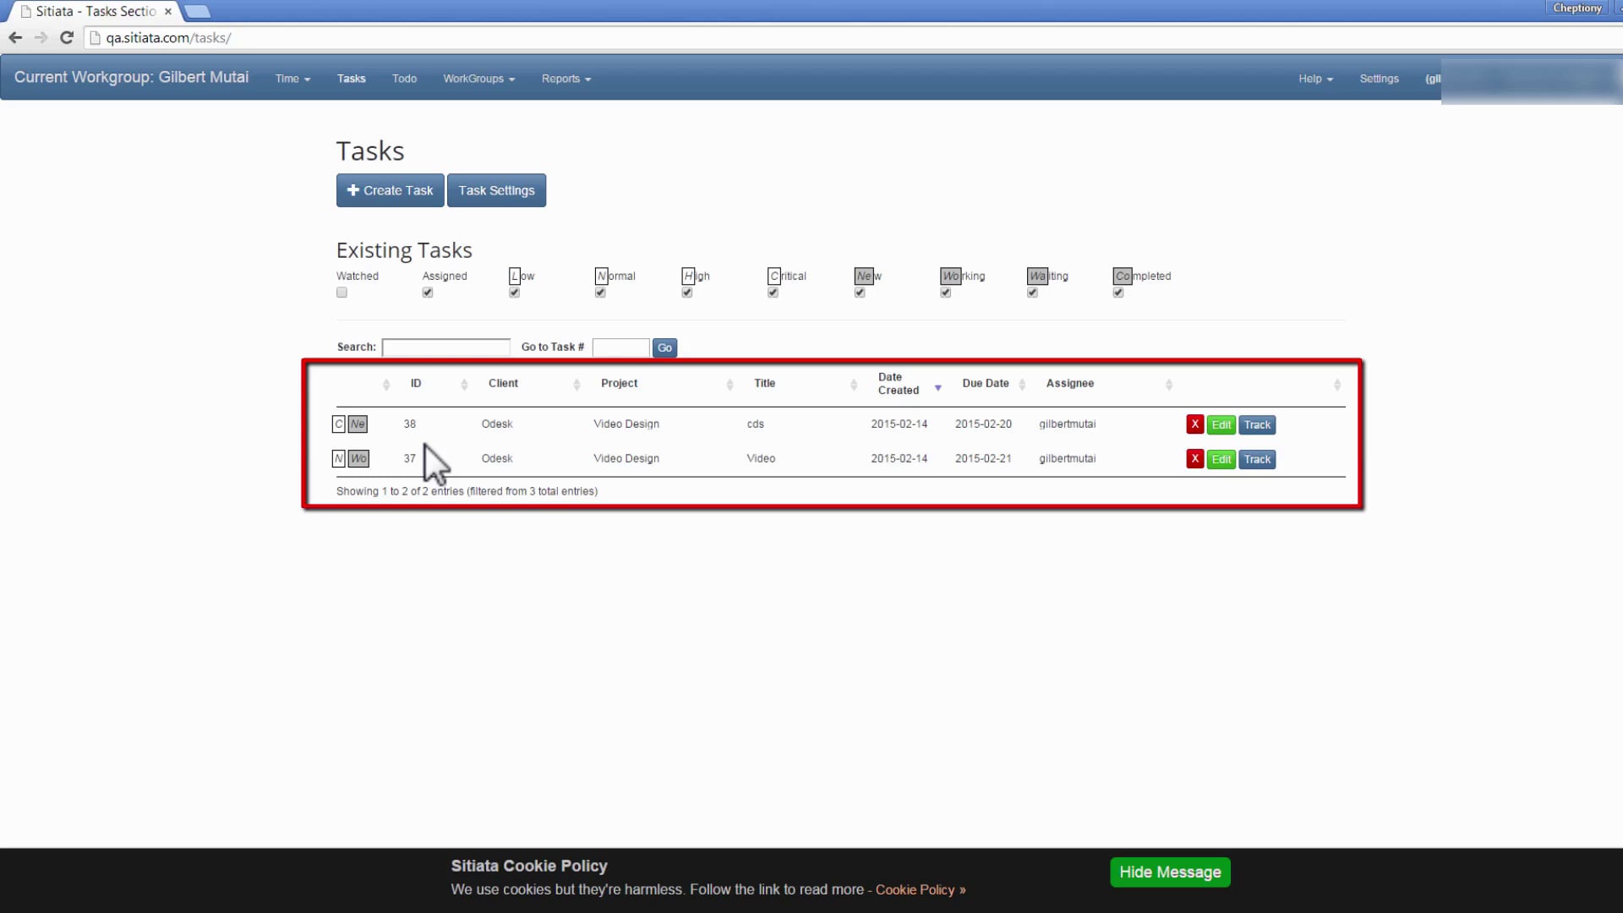The width and height of the screenshot is (1623, 913).
Task: Sort tasks by Date Created column
Action: point(909,384)
